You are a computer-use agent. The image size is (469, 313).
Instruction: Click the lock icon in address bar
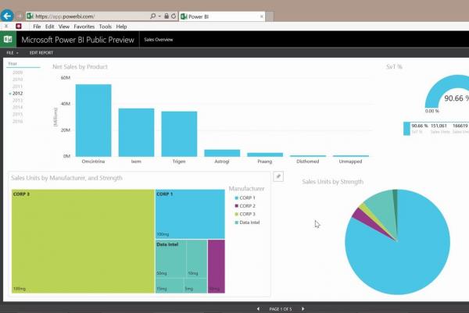coord(166,16)
